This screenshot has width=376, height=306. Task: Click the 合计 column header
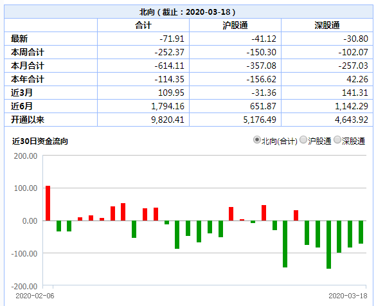point(143,25)
